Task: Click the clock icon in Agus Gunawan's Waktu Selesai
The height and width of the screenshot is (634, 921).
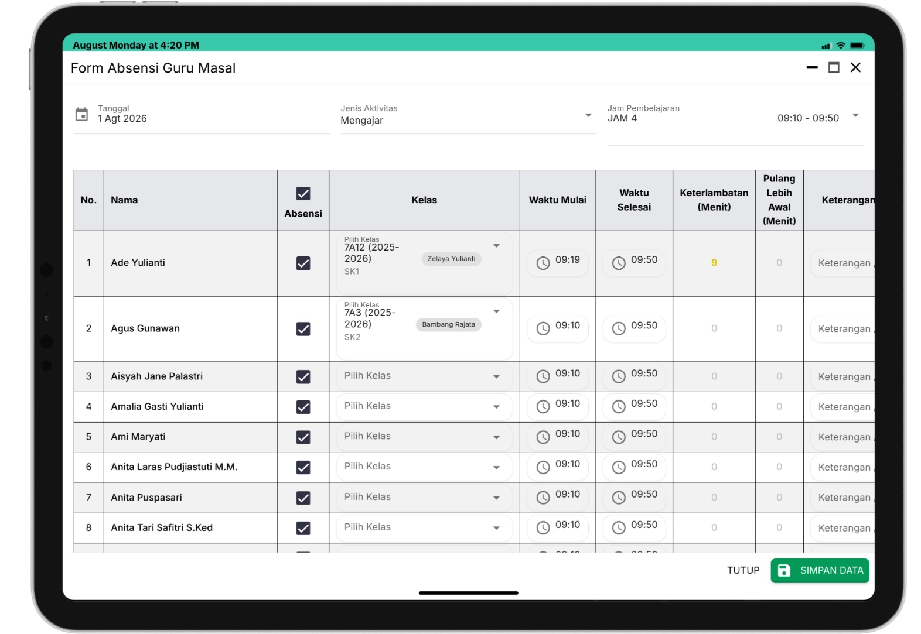Action: click(619, 328)
